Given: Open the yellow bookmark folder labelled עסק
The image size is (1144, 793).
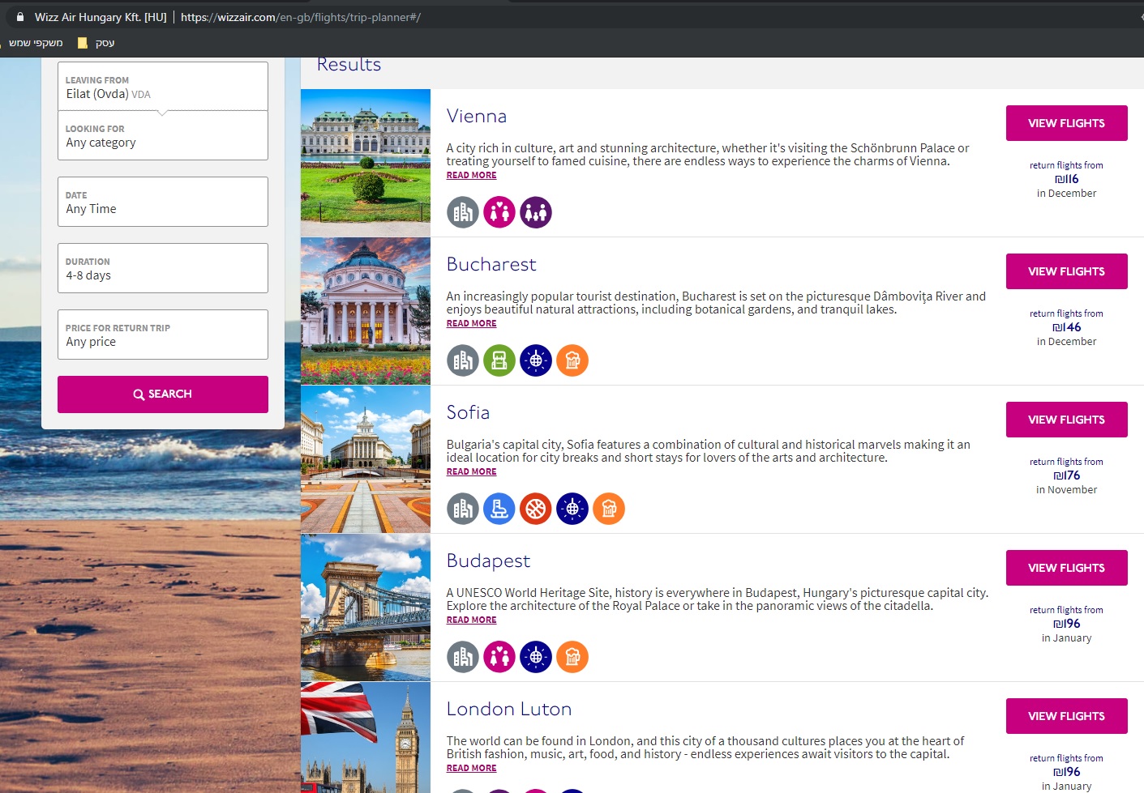Looking at the screenshot, I should pyautogui.click(x=96, y=43).
